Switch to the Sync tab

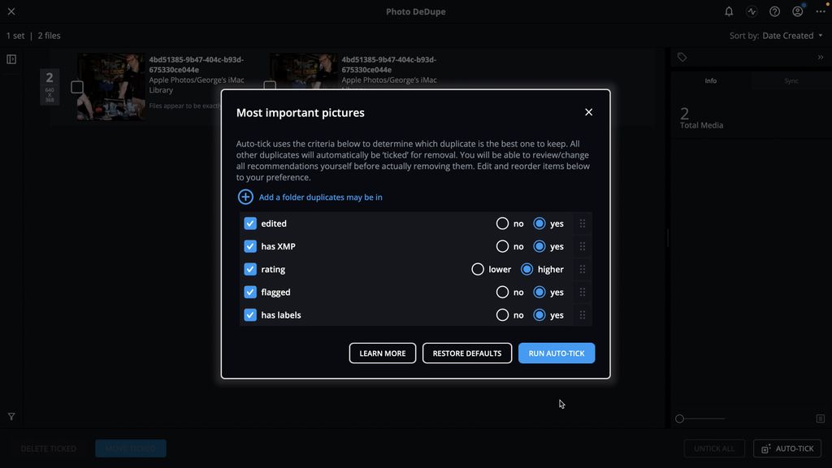pyautogui.click(x=791, y=80)
